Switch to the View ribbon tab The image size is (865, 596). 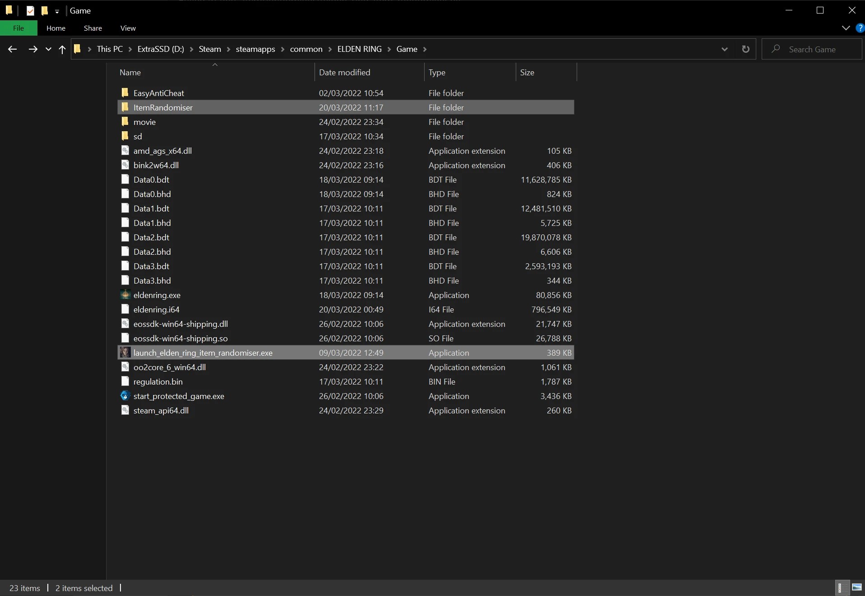tap(128, 28)
